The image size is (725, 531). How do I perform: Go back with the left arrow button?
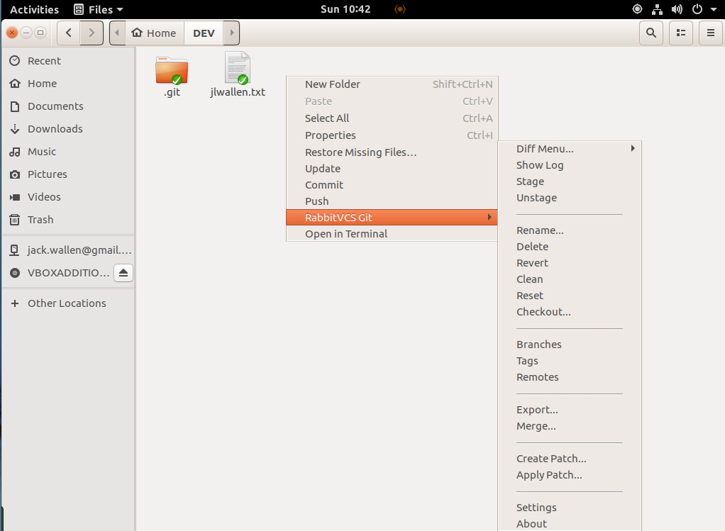(68, 33)
